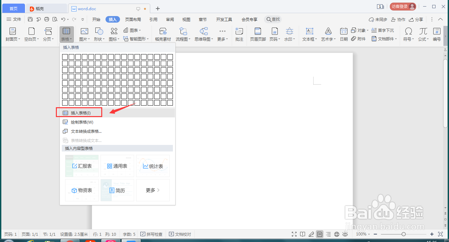Expand the 对象 (Object) dropdown
Image resolution: width=449 pixels, height=242 pixels.
point(360,30)
